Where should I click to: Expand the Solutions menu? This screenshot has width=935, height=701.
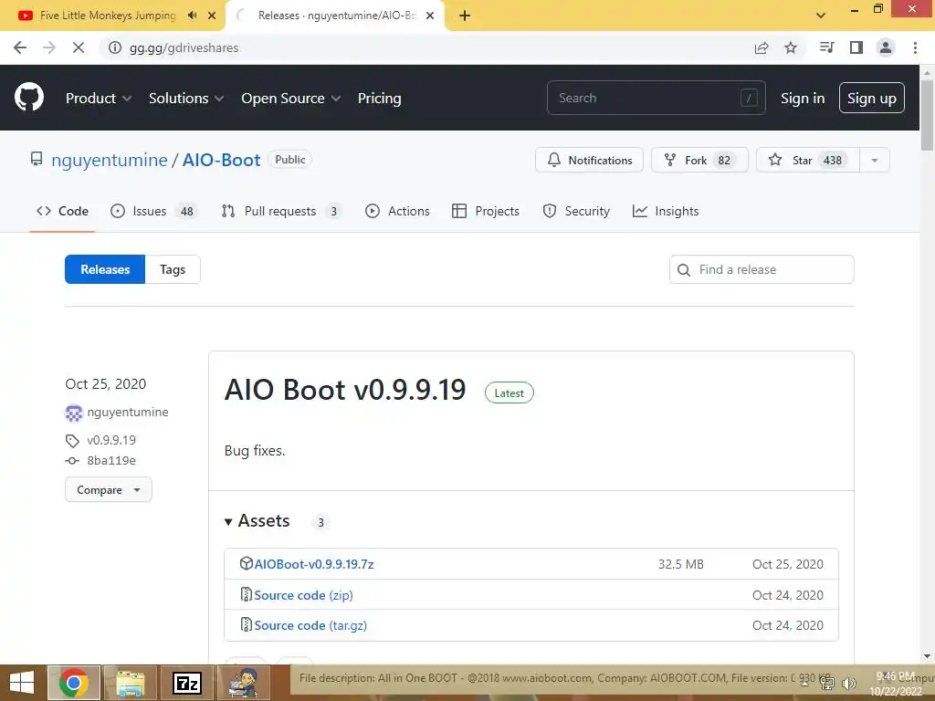point(186,99)
